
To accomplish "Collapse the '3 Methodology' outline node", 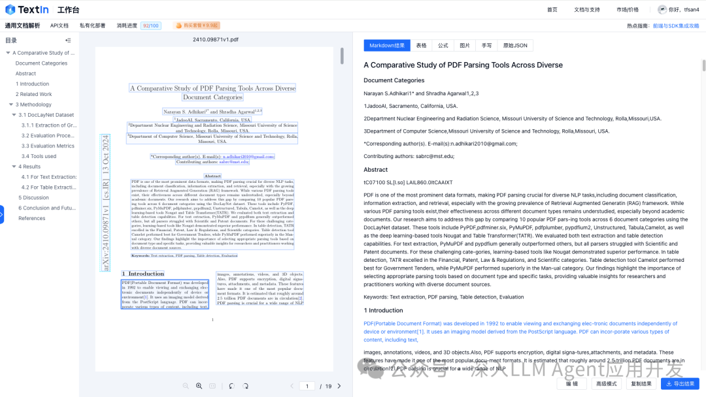I will click(x=11, y=104).
